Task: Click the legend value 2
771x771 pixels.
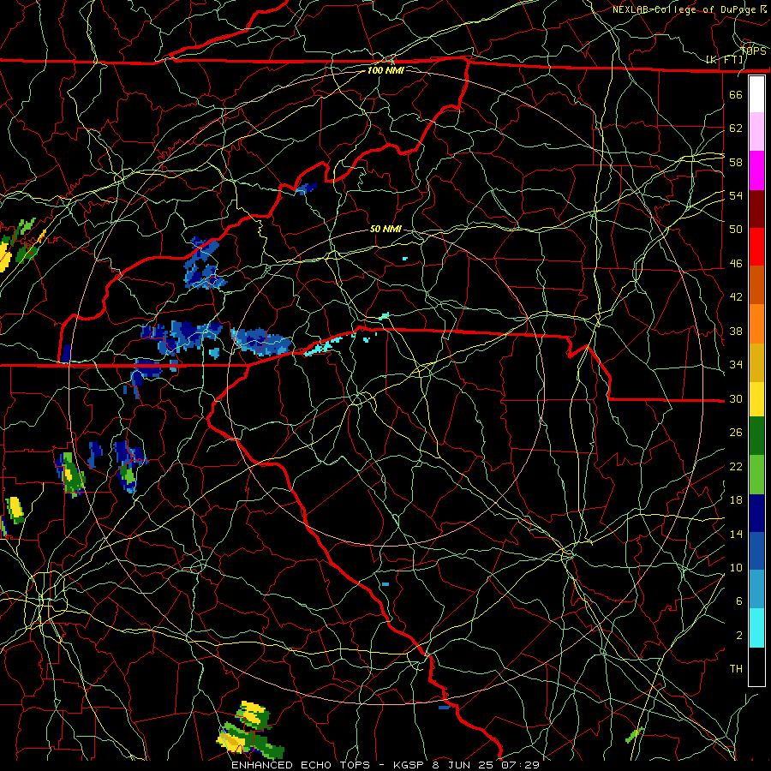Action: pyautogui.click(x=739, y=636)
